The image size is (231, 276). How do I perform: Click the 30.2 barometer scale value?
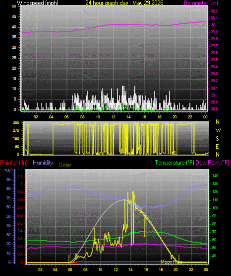(214, 11)
